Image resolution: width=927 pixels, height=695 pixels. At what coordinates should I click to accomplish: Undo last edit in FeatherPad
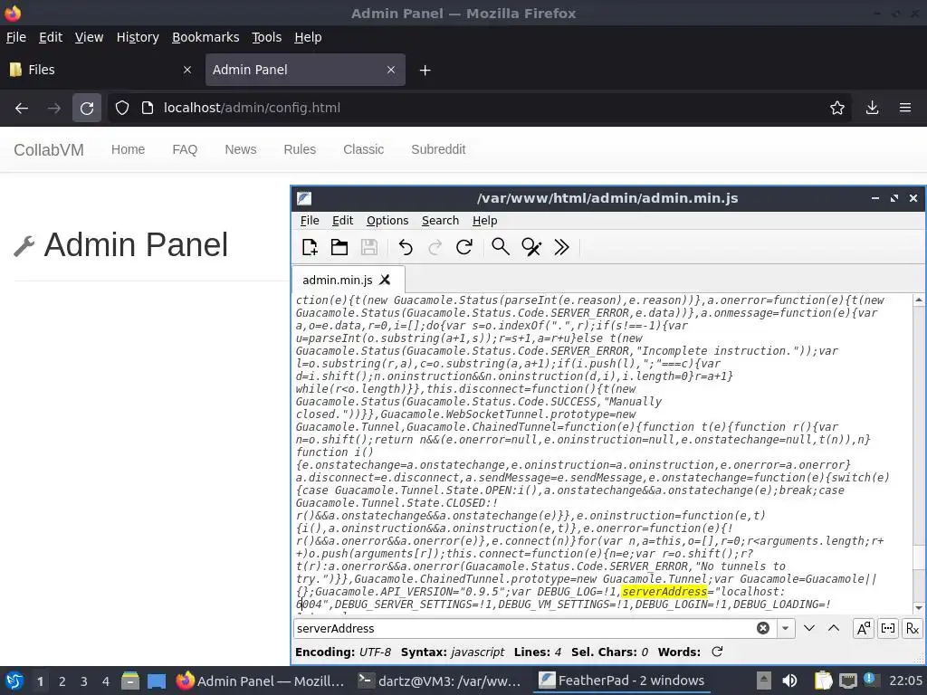[406, 247]
